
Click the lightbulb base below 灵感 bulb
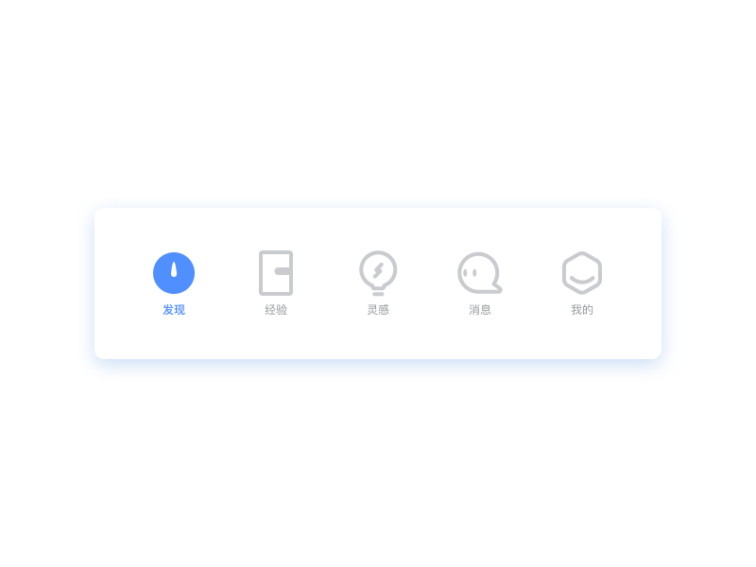pos(378,294)
